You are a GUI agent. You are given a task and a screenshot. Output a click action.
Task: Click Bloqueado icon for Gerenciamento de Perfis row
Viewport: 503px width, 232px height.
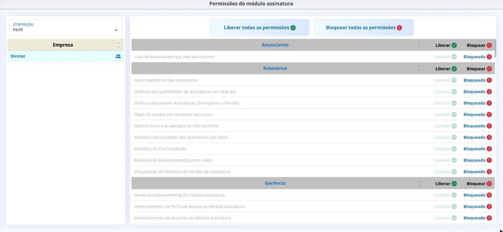point(489,207)
